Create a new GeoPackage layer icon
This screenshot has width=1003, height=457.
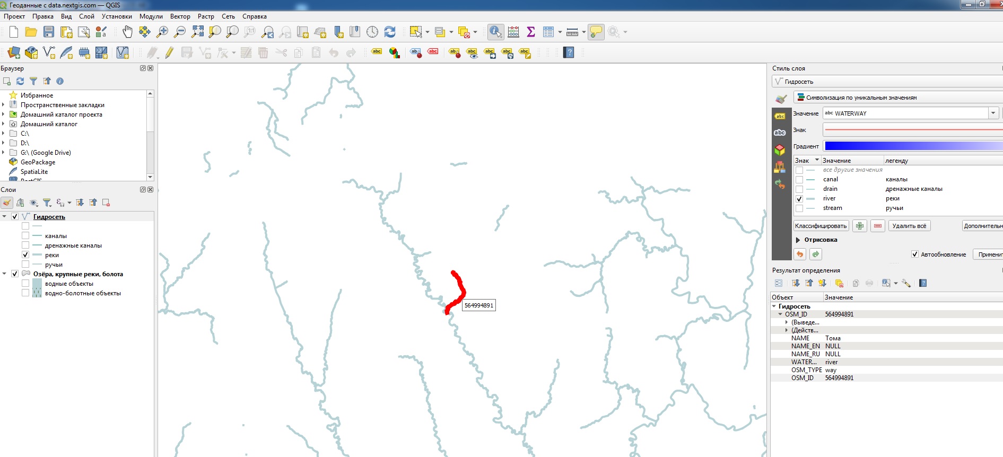[31, 52]
